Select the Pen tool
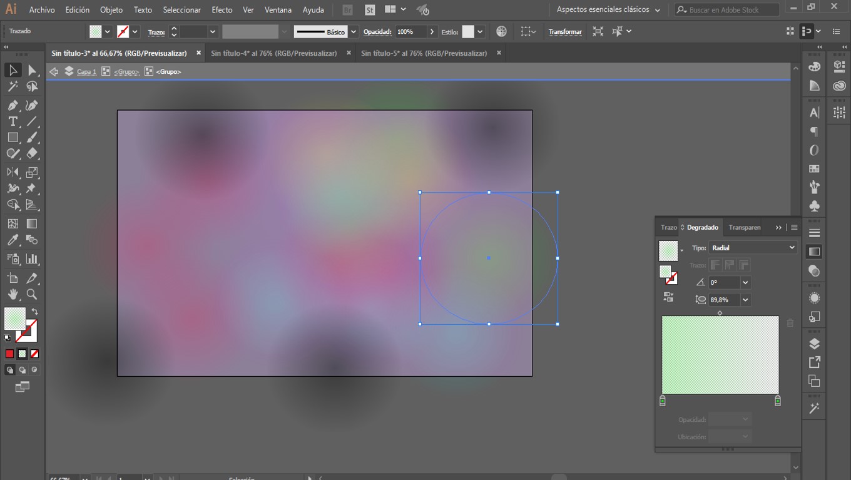This screenshot has height=480, width=851. 13,105
